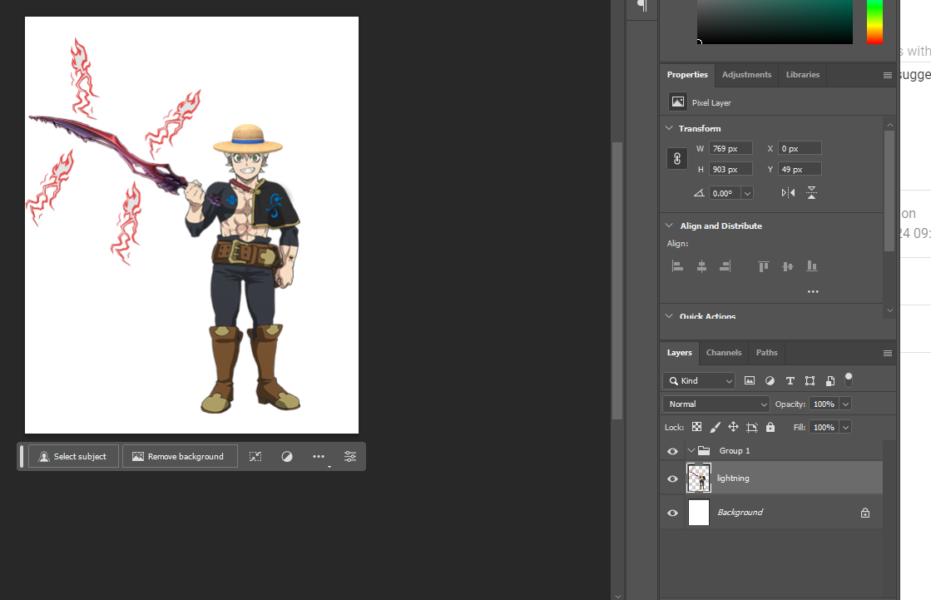Click the Background layer lock icon

(865, 513)
